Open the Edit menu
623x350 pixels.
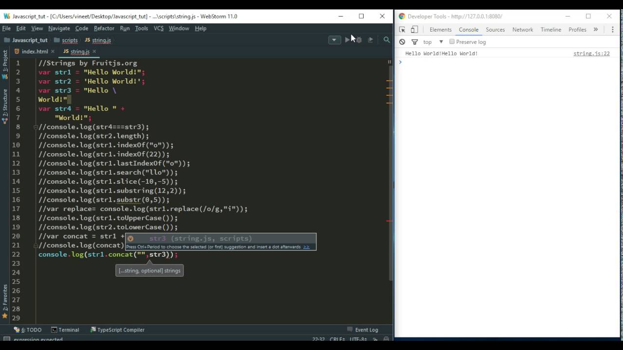click(x=21, y=28)
